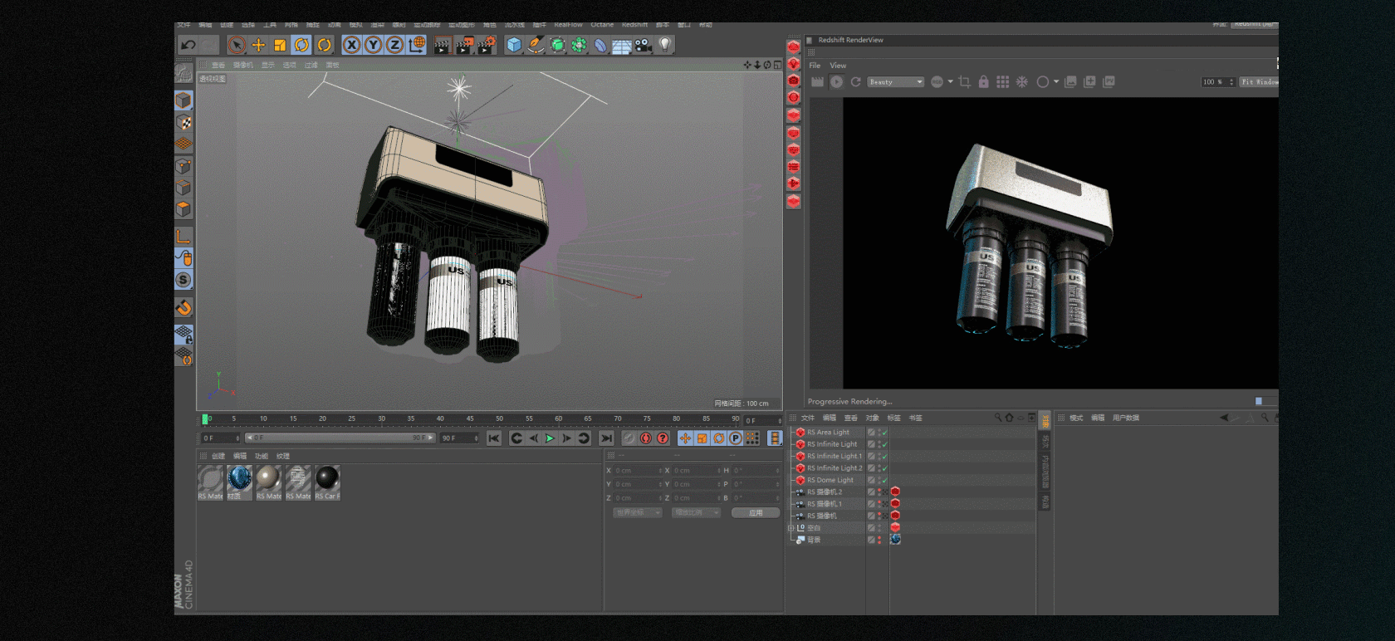This screenshot has width=1395, height=641.
Task: Add a Camera object
Action: coord(644,45)
